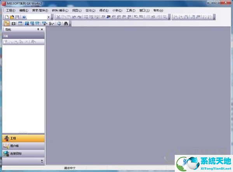
Task: Open the Intelligent function module monitor dropdown icon
Action: point(52,23)
